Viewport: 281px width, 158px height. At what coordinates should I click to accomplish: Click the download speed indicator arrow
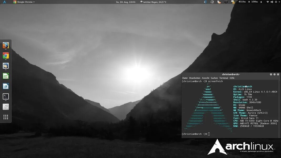[249, 2]
